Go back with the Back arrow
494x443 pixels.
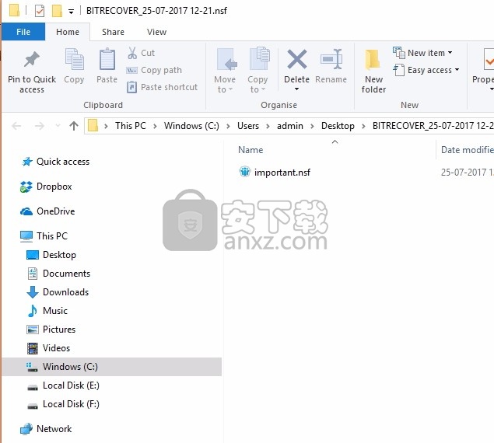pos(16,126)
